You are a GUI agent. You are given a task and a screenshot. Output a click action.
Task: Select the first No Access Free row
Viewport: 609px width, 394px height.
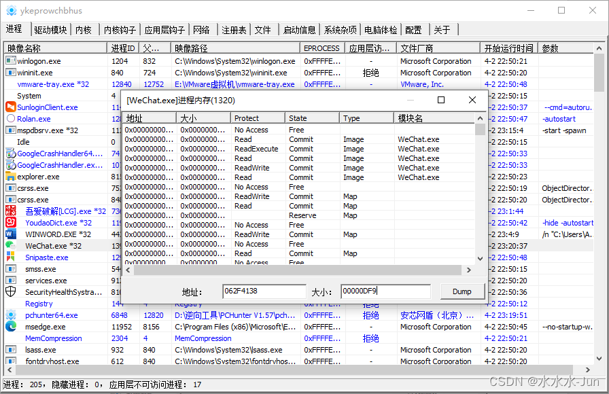click(x=298, y=130)
